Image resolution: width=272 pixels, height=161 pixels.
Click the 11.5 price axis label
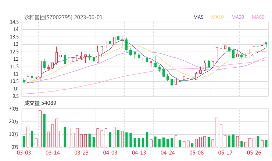14,67
